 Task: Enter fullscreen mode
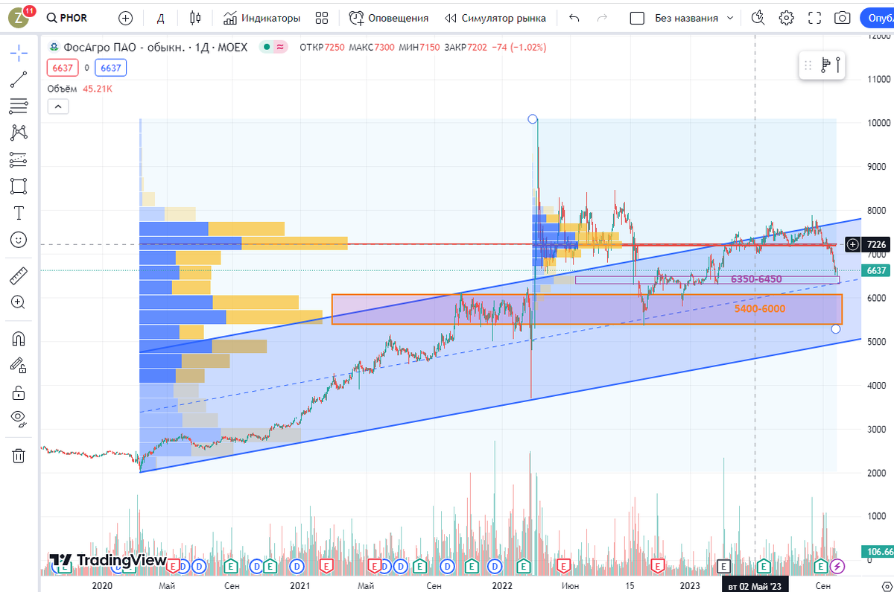(x=814, y=18)
